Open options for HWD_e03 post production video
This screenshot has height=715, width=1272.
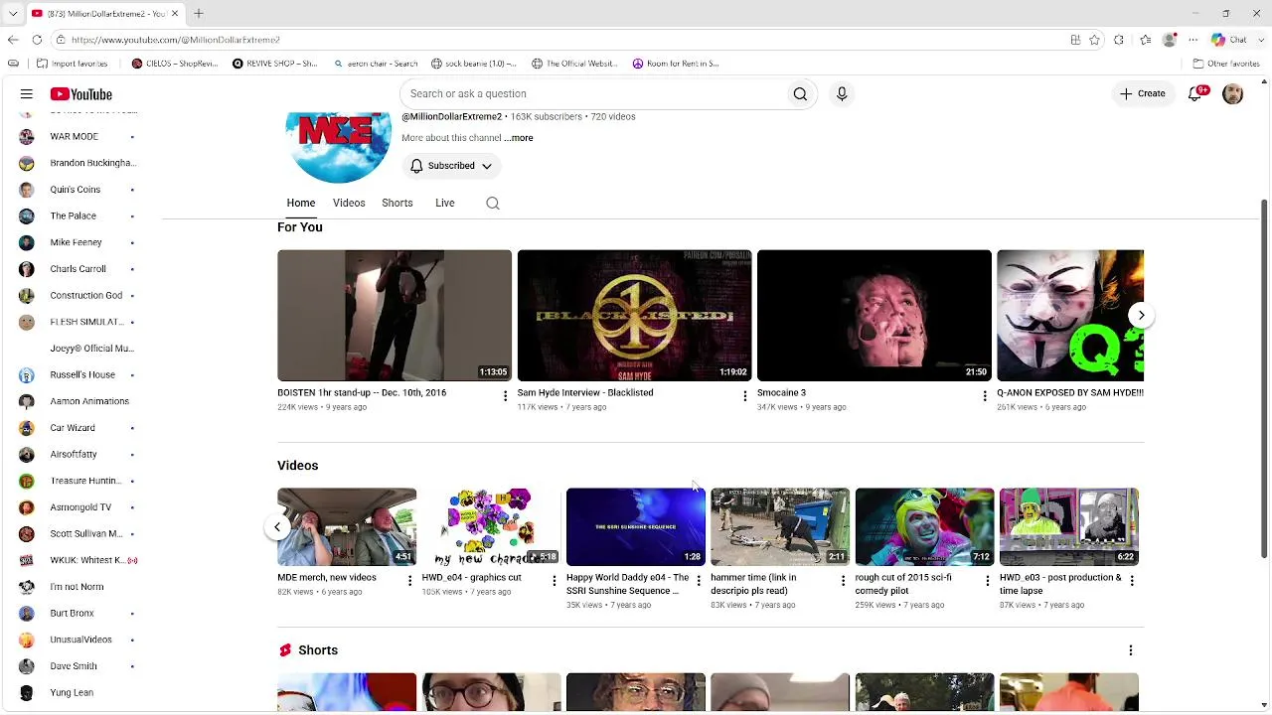tap(1131, 581)
